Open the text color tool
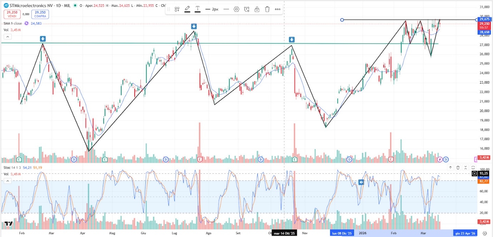Image resolution: width=493 pixels, height=237 pixels. coord(198,9)
